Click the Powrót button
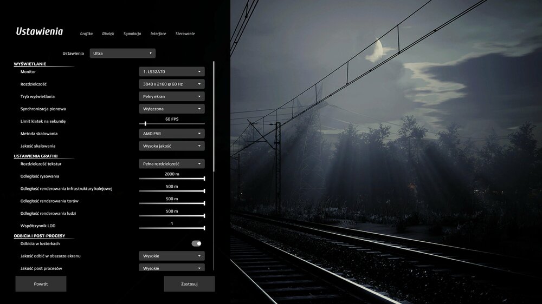Viewport: 542px width, 304px height. click(x=41, y=283)
